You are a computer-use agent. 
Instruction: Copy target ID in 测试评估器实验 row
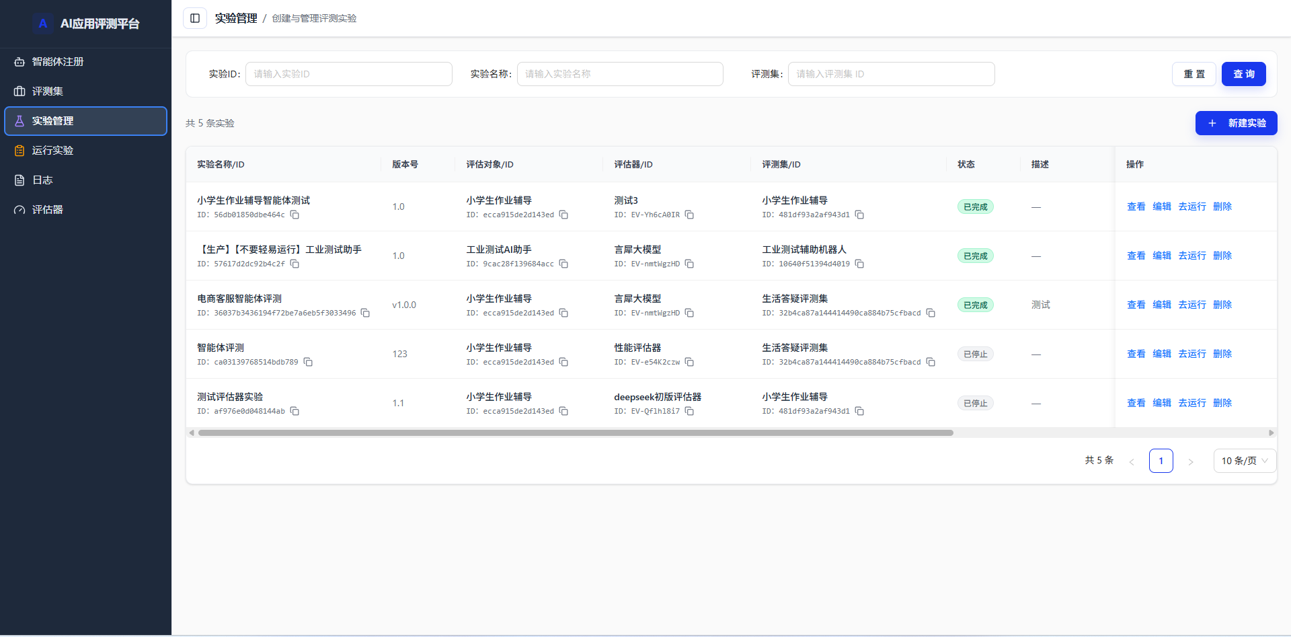(x=563, y=411)
